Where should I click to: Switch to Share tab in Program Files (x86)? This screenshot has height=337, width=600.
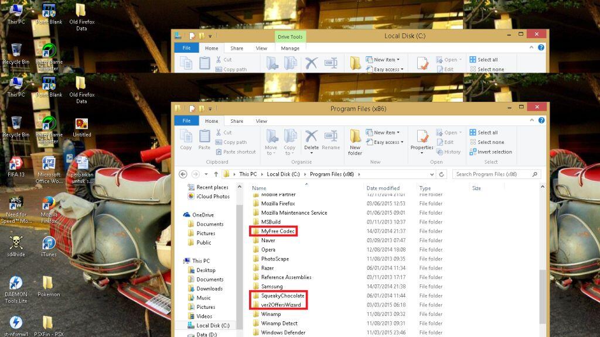237,121
